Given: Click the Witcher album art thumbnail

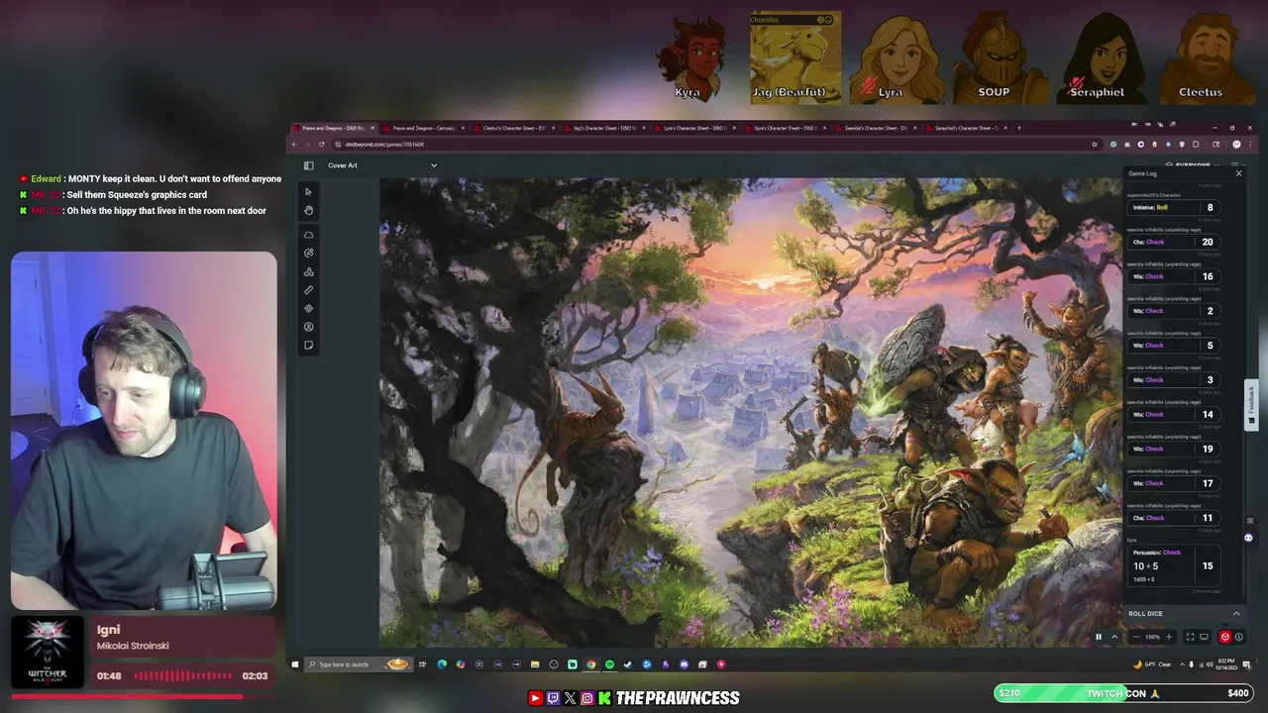Looking at the screenshot, I should (48, 653).
